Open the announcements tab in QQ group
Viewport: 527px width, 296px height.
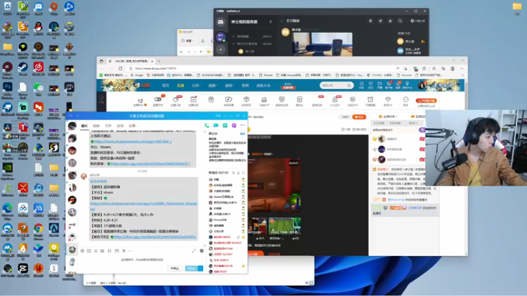[96, 126]
